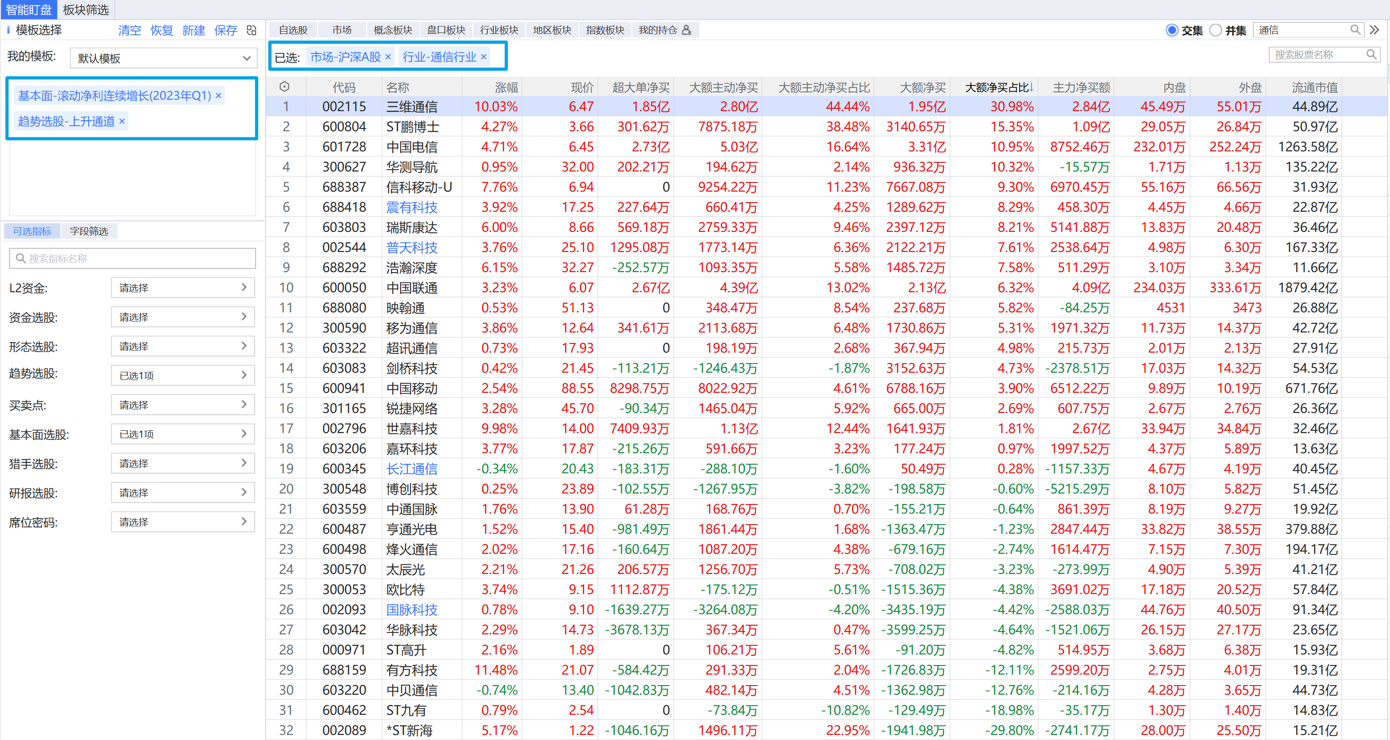Open the 我的模板 默认模板 dropdown

[x=164, y=58]
